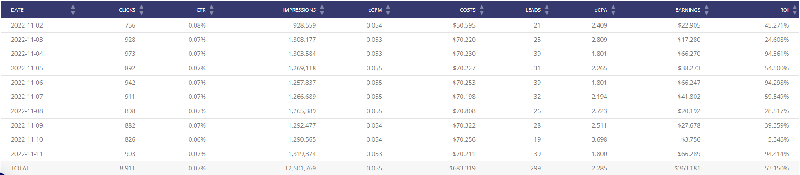Click the 2022-11-06 row date
The image size is (800, 175).
pyautogui.click(x=27, y=83)
